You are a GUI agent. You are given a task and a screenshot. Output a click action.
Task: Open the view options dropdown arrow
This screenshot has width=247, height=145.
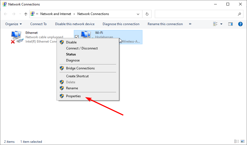[221, 24]
